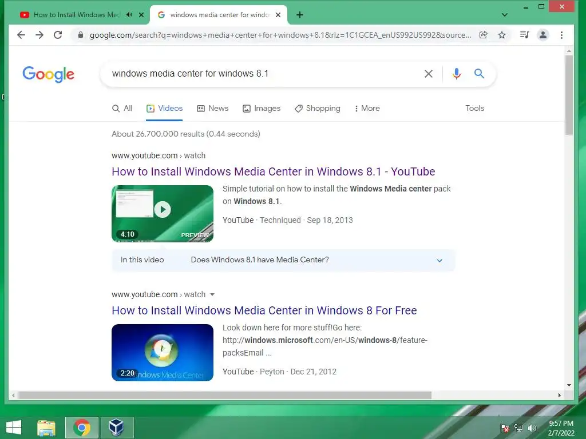586x439 pixels.
Task: Mute the YouTube tab audio icon
Action: pyautogui.click(x=129, y=15)
